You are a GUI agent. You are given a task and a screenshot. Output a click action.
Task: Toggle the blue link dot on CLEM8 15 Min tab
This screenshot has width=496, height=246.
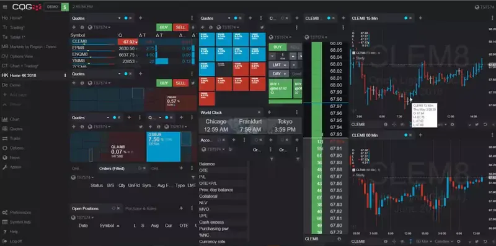(x=406, y=19)
